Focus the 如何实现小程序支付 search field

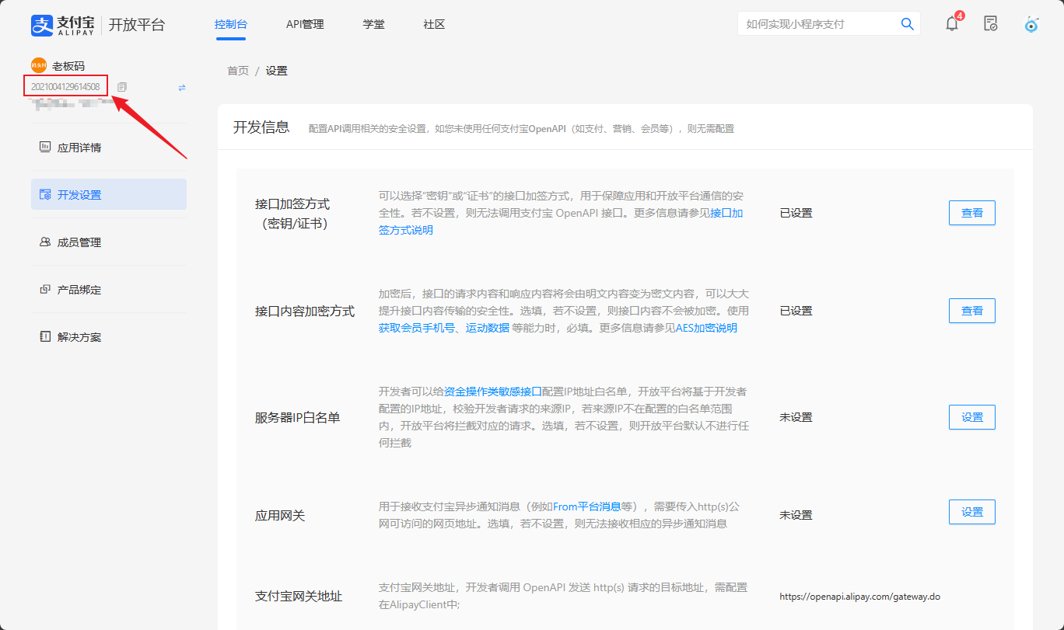tap(817, 24)
